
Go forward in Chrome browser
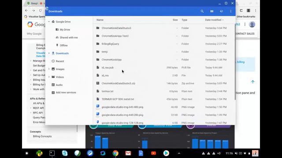33,11
